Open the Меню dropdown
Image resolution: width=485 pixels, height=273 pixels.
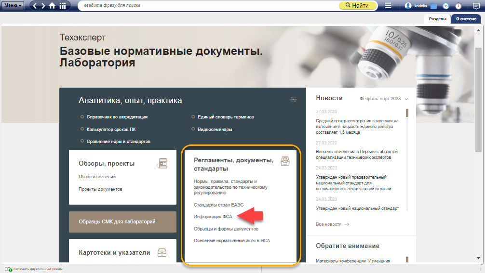(x=13, y=5)
